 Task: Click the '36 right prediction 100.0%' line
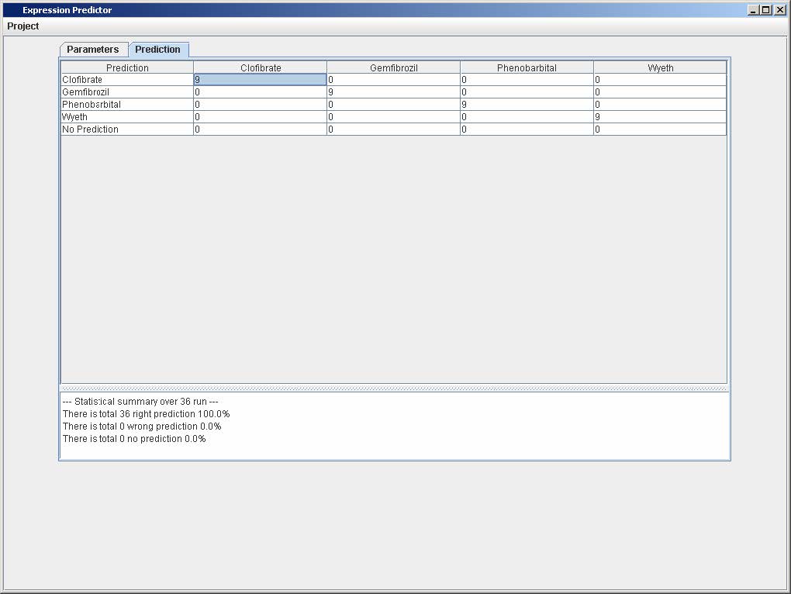point(147,414)
